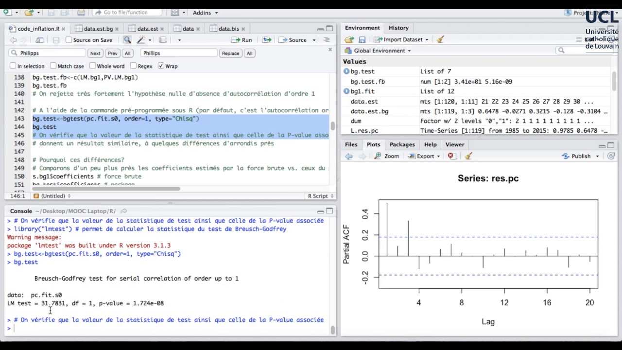Switch to the data.bis tab
The image size is (622, 350).
(228, 29)
